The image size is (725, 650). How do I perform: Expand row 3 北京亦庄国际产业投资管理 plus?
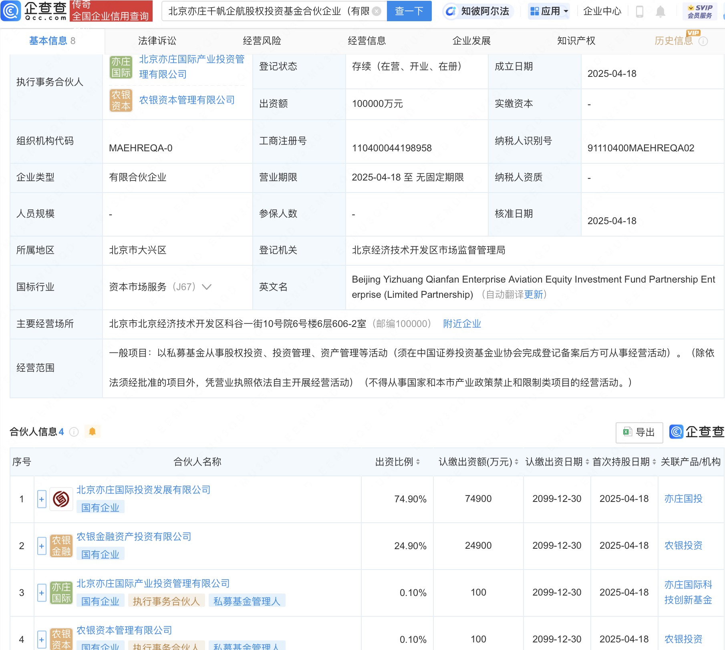tap(42, 593)
